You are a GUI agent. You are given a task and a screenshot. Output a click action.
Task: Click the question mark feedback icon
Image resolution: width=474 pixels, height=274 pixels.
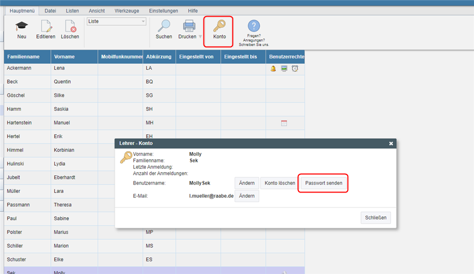click(254, 26)
